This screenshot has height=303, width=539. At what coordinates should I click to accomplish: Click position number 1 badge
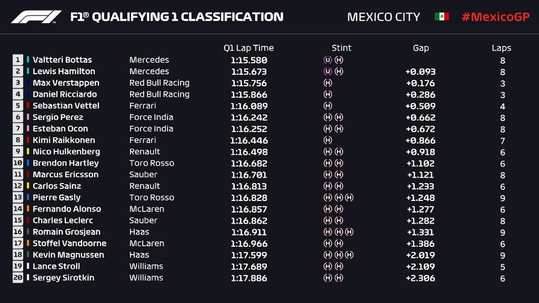point(18,60)
